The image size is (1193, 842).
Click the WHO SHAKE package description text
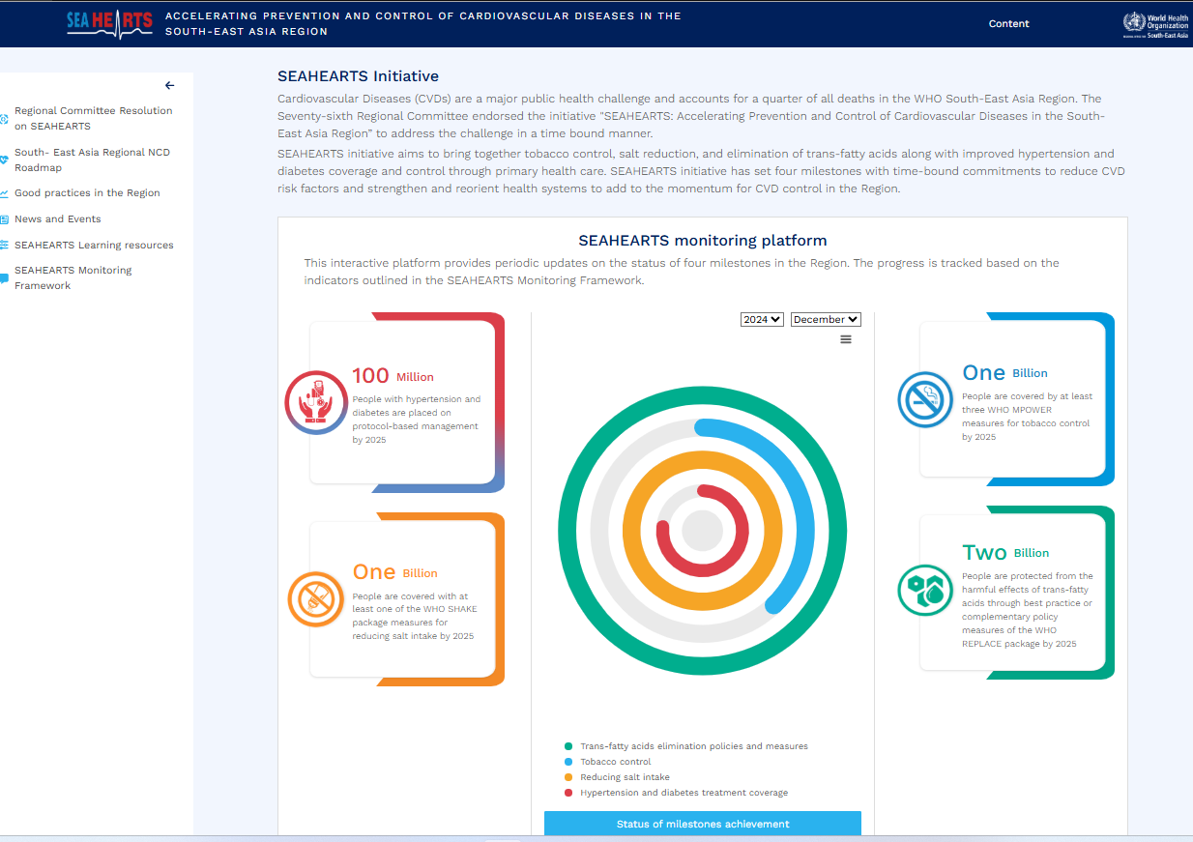(x=415, y=616)
